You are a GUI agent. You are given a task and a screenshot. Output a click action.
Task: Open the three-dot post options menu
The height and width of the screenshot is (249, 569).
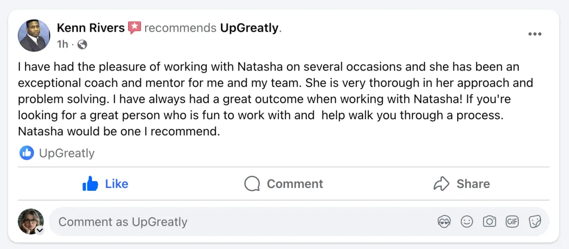[x=534, y=34]
